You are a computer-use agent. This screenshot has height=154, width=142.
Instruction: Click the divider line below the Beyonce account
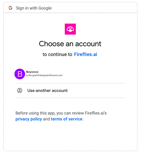[x=70, y=83]
